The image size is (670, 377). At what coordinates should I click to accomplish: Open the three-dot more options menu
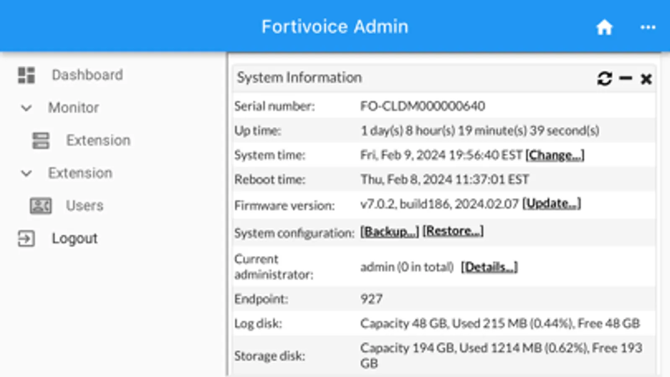648,28
